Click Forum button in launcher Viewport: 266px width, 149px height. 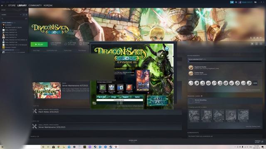pos(113,97)
